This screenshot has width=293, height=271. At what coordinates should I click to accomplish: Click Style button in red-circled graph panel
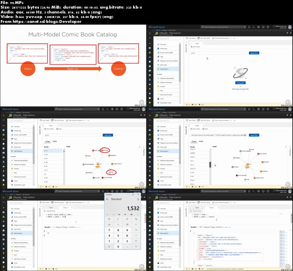coord(59,129)
